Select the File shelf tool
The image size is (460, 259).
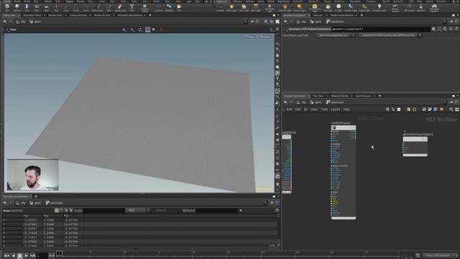(179, 7)
